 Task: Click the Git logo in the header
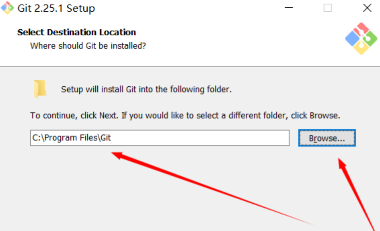(x=361, y=39)
